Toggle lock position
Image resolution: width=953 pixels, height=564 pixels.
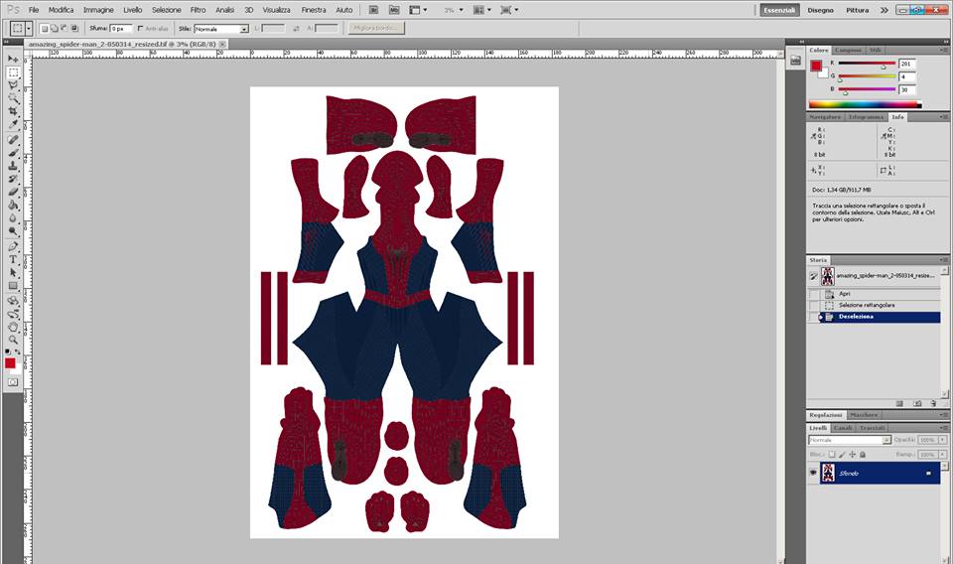tap(852, 454)
